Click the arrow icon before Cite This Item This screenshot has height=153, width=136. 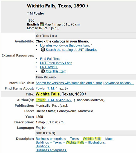(x=43, y=71)
